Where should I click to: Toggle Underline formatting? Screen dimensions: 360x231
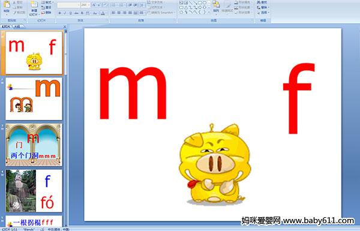coord(70,13)
